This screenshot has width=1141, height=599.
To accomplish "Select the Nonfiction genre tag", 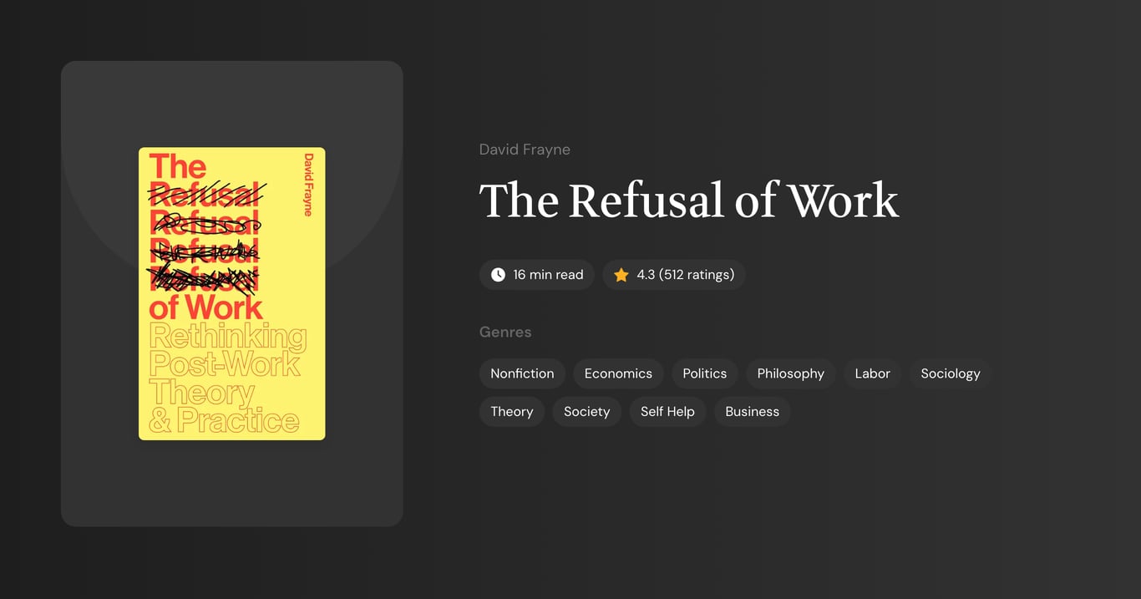I will pos(521,373).
